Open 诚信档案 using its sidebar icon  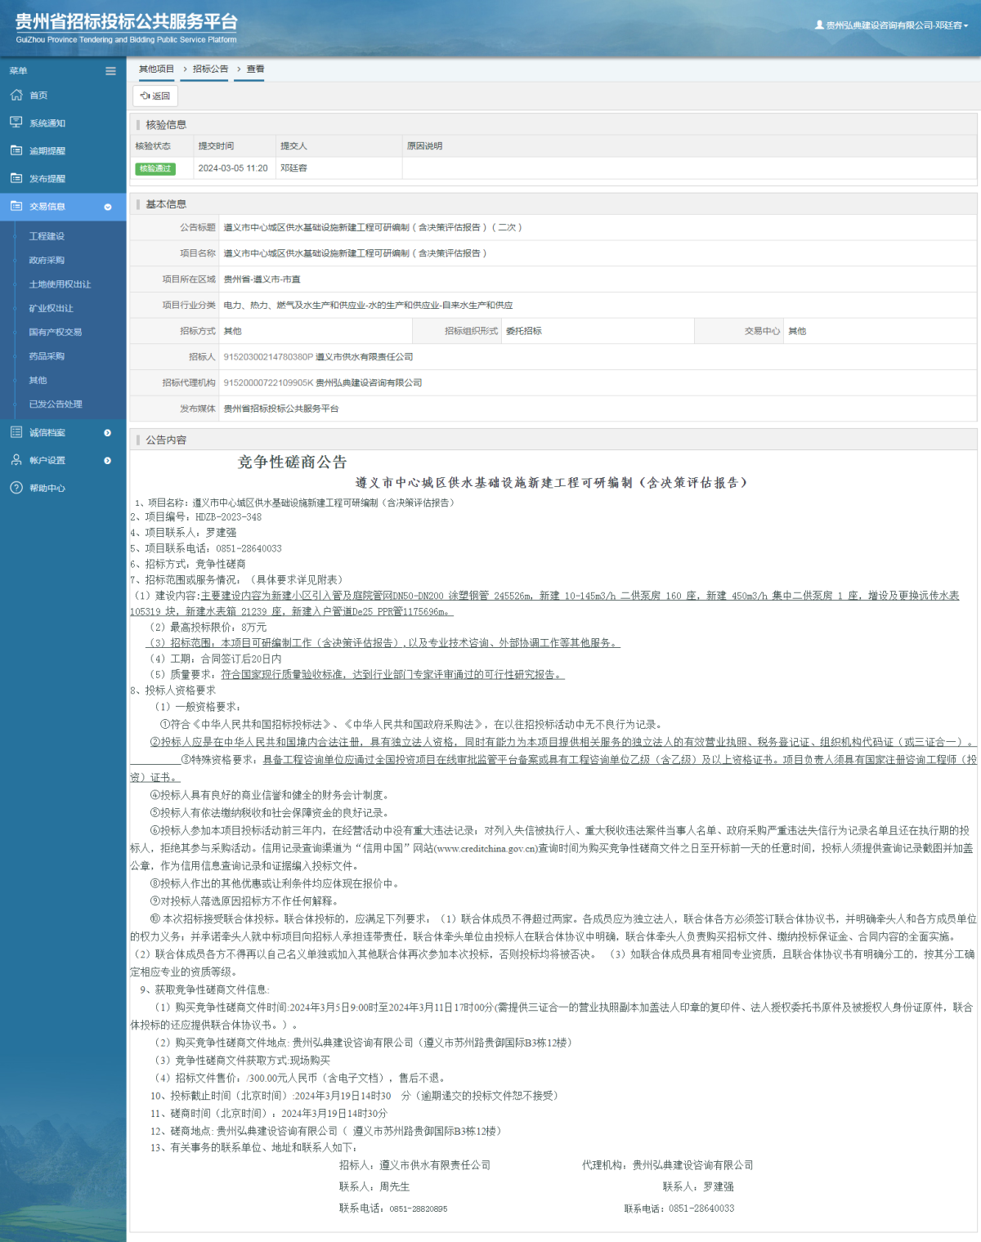tap(17, 432)
